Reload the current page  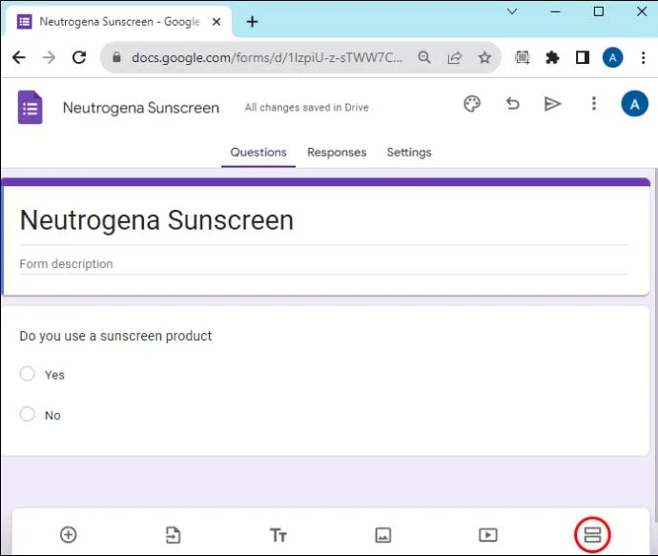(x=79, y=57)
